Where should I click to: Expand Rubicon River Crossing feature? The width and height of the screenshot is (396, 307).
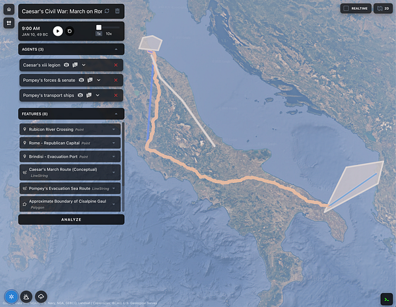click(x=114, y=129)
